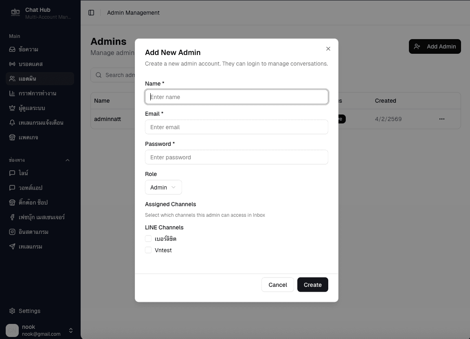The width and height of the screenshot is (470, 339).
Task: Go to the เทเลแกรม channel item
Action: pyautogui.click(x=31, y=247)
